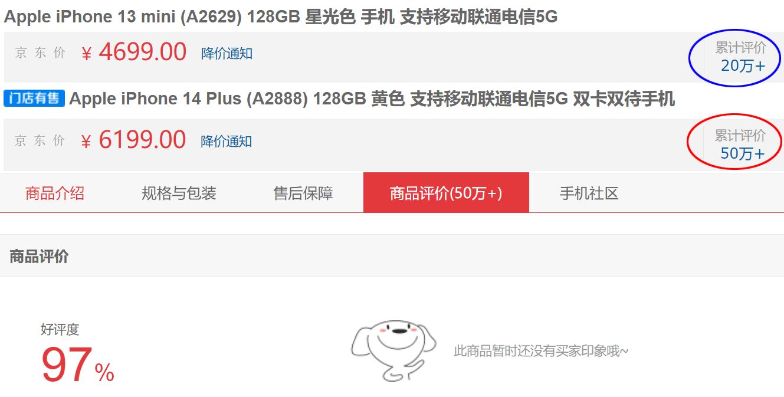The width and height of the screenshot is (784, 397).
Task: Click the 京东价 label beside 6199.00
Action: (40, 140)
